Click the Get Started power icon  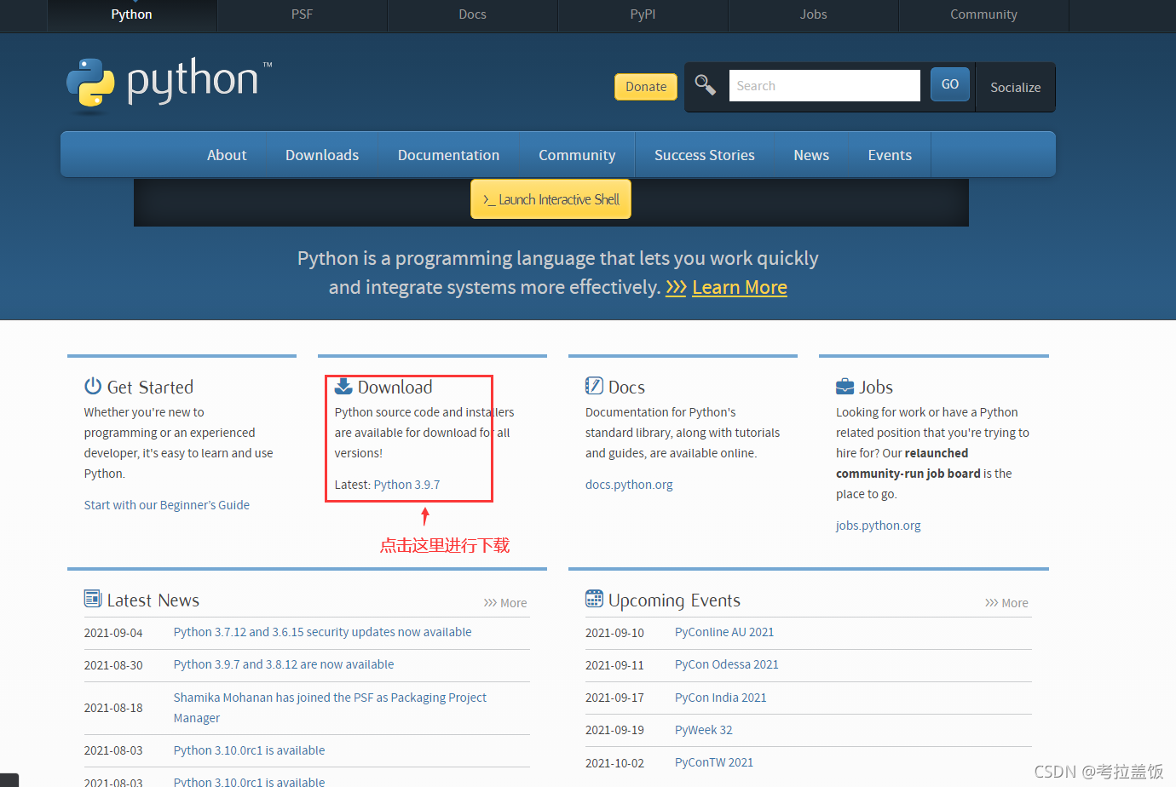tap(93, 386)
